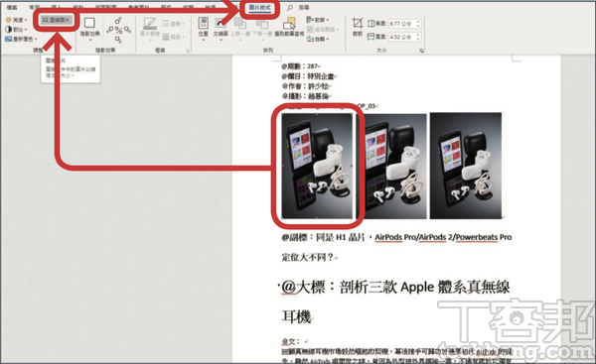Click the line '@作者：許少妘'
This screenshot has width=596, height=364.
[x=305, y=86]
